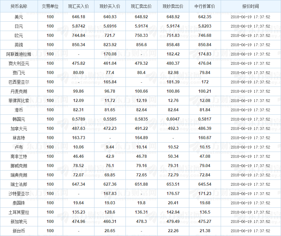281x236 pixels.
Task: Select the 日元 currency name cell
Action: pyautogui.click(x=19, y=26)
